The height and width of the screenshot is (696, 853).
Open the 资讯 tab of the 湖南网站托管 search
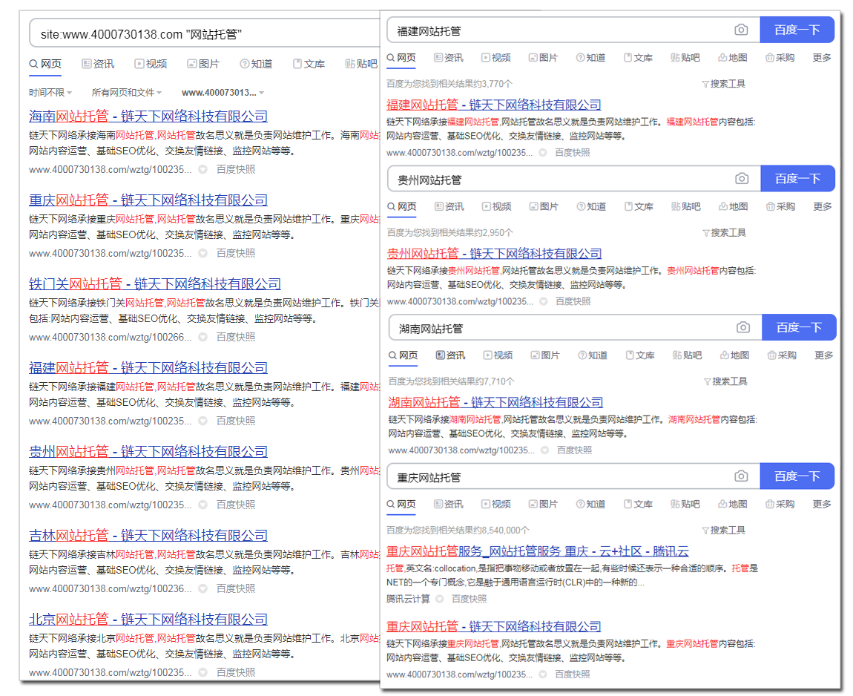pos(450,355)
